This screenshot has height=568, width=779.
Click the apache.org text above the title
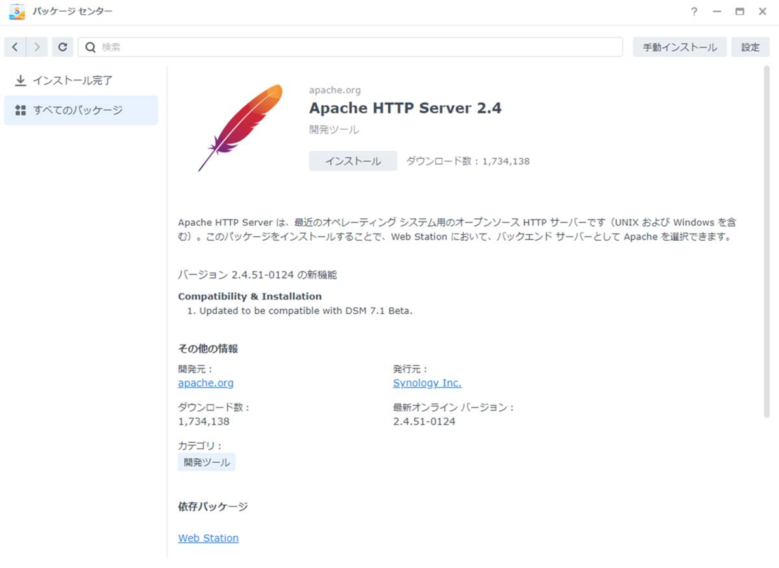(335, 90)
